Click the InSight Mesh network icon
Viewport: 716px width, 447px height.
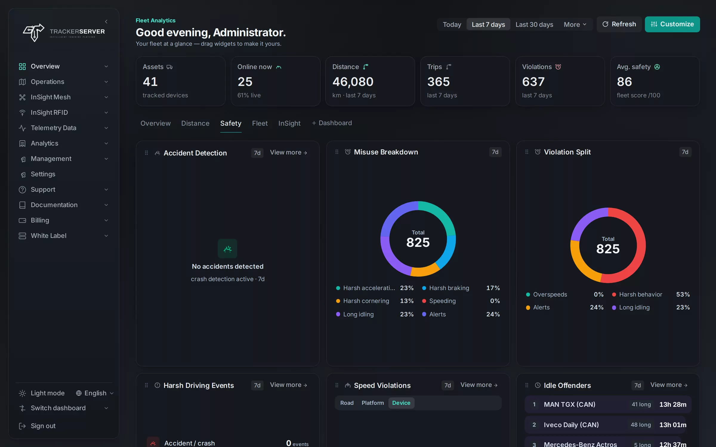(x=22, y=97)
